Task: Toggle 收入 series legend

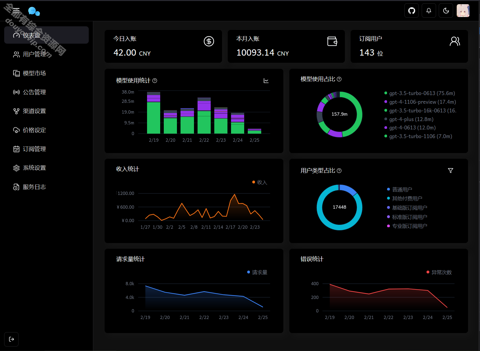Action: [259, 182]
